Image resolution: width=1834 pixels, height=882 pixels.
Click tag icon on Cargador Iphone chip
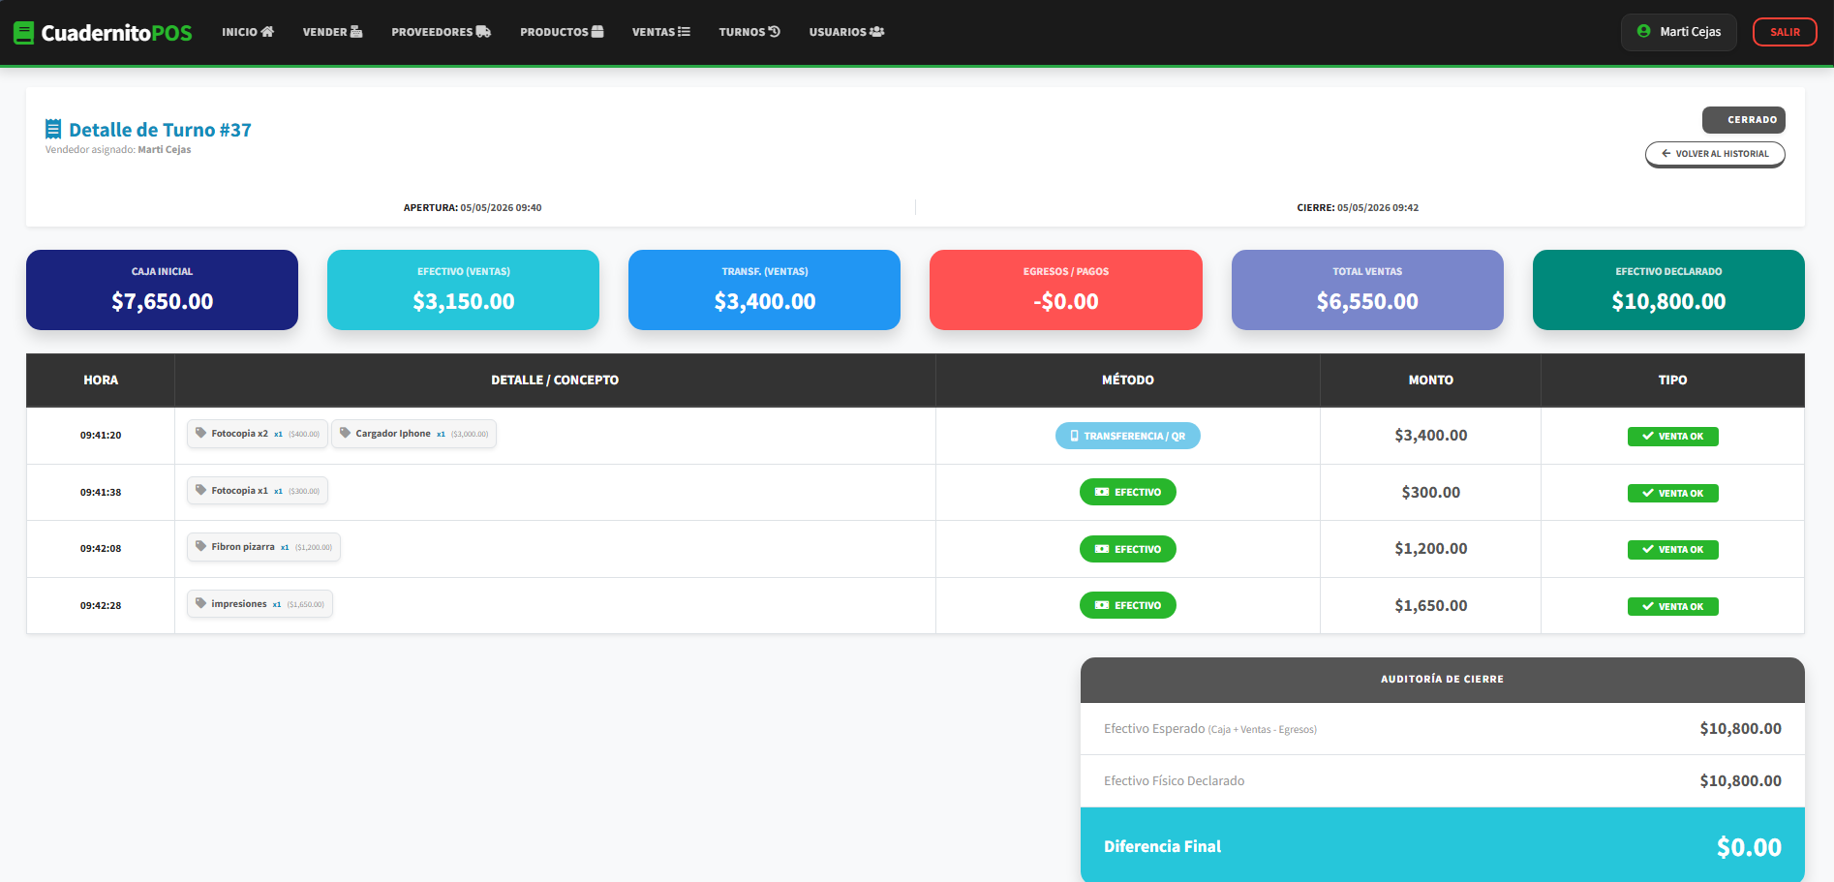click(345, 433)
